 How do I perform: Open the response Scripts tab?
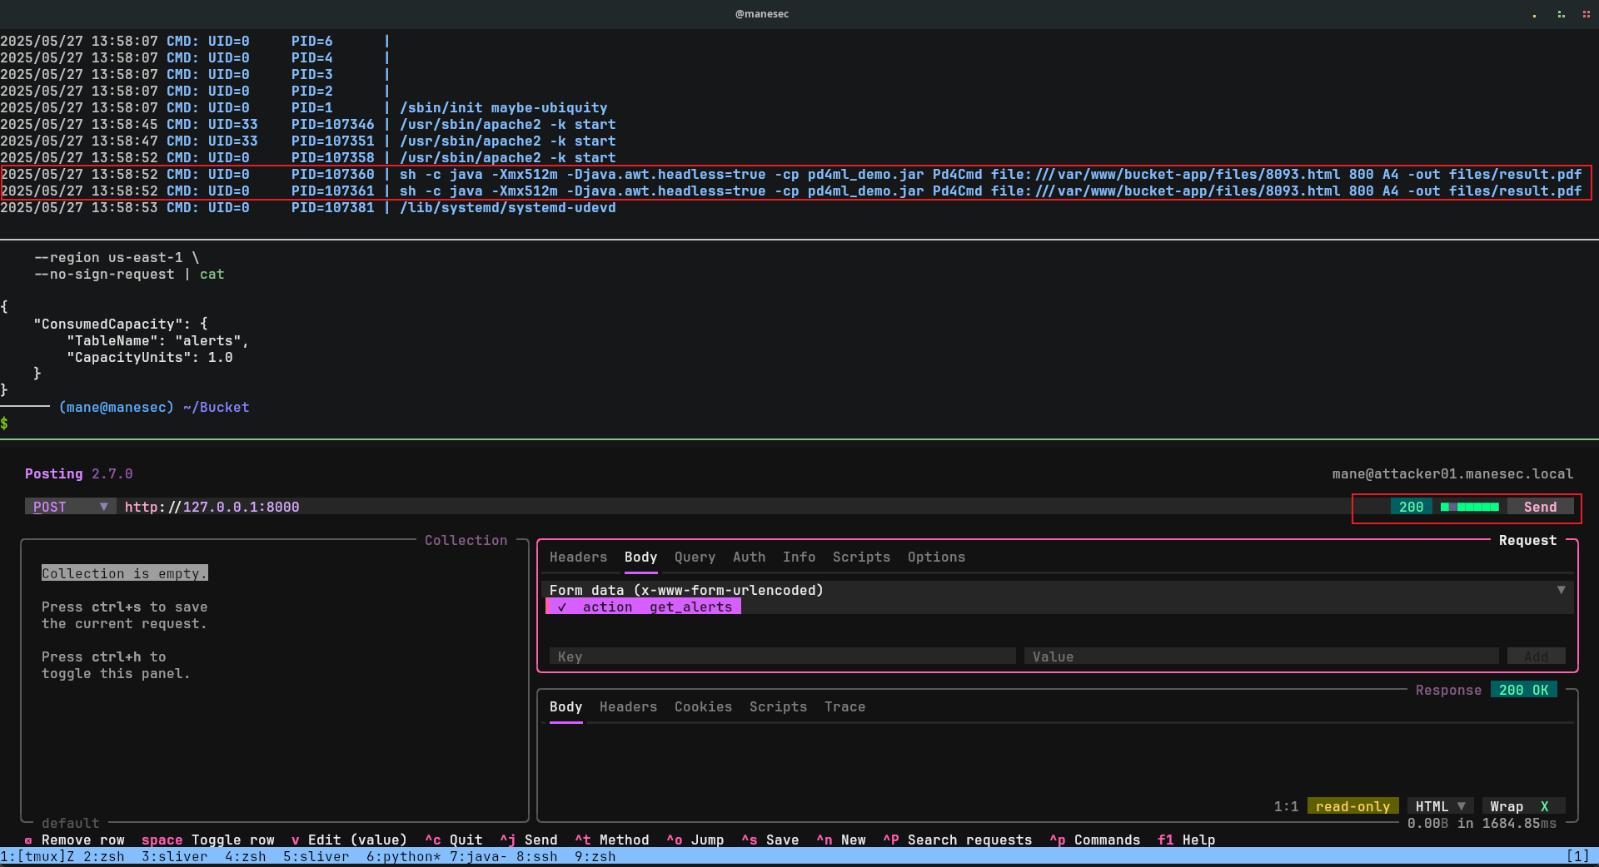click(x=778, y=707)
